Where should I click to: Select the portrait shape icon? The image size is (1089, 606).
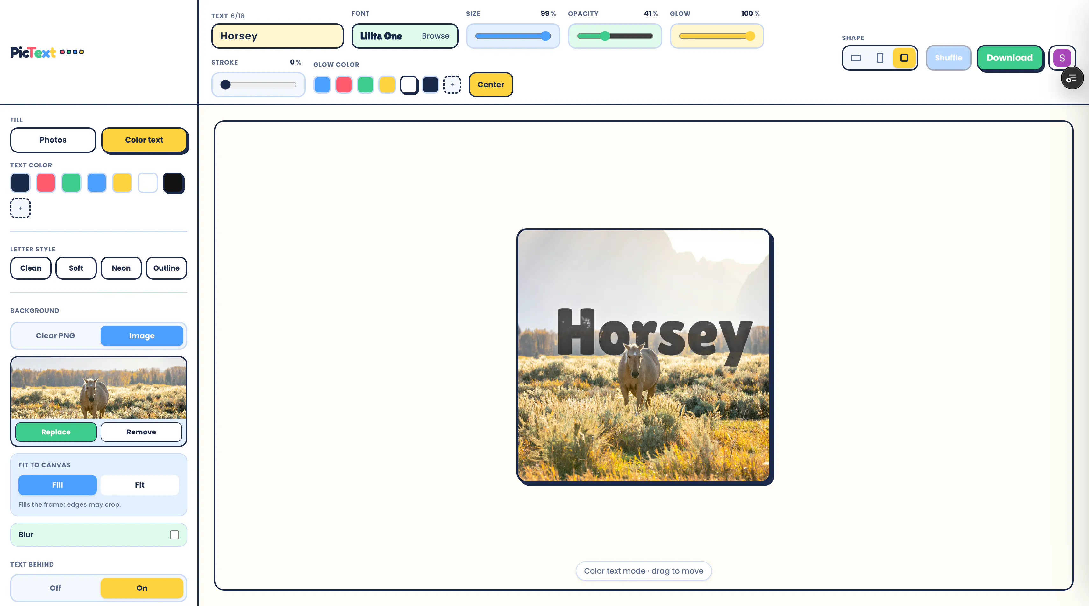tap(880, 58)
